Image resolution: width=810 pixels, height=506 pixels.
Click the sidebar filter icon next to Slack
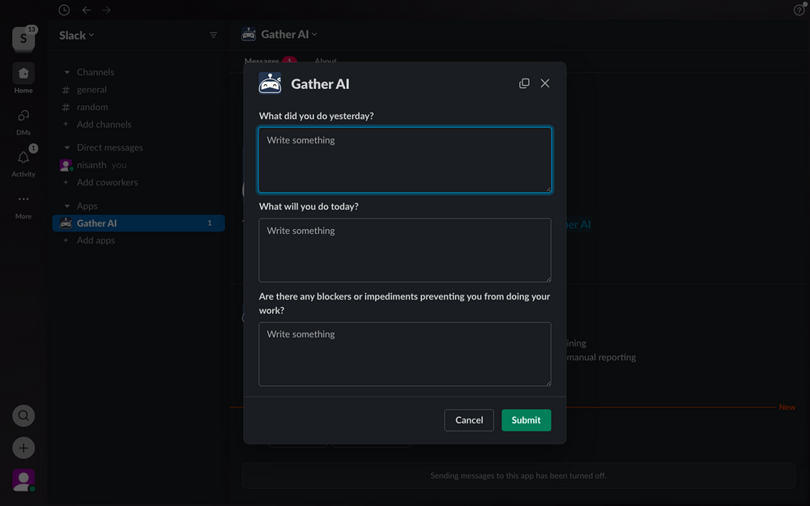click(213, 35)
